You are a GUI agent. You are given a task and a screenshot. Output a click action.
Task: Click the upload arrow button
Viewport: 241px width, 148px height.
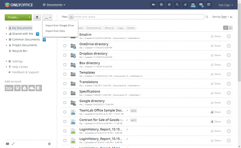tap(37, 17)
